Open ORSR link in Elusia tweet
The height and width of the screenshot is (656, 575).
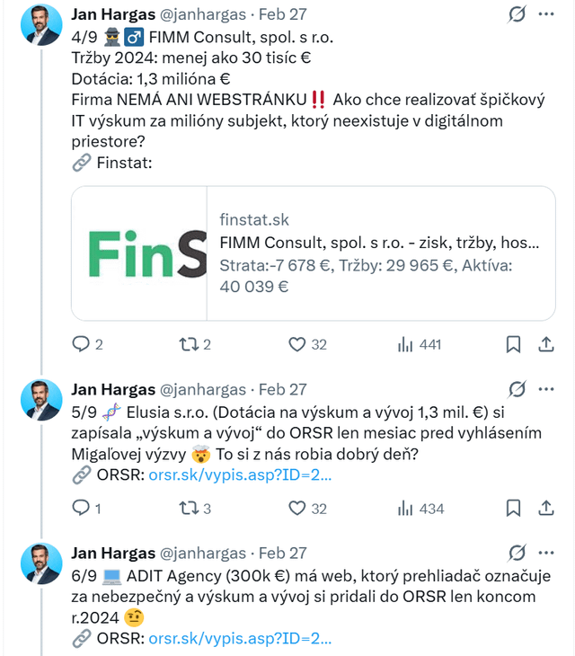(x=239, y=475)
